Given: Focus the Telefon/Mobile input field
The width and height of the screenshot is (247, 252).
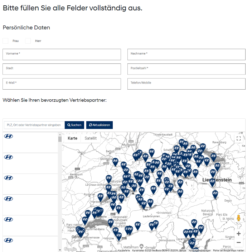Looking at the screenshot, I should tap(187, 84).
